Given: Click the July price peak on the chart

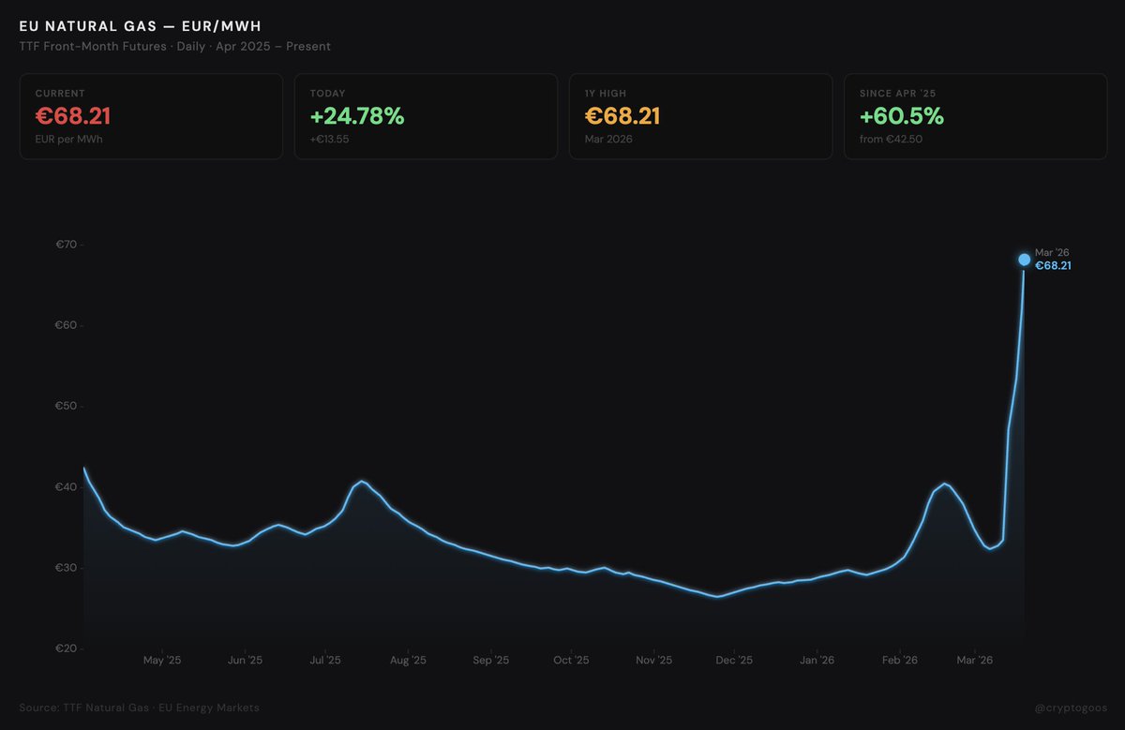Looking at the screenshot, I should pyautogui.click(x=361, y=483).
